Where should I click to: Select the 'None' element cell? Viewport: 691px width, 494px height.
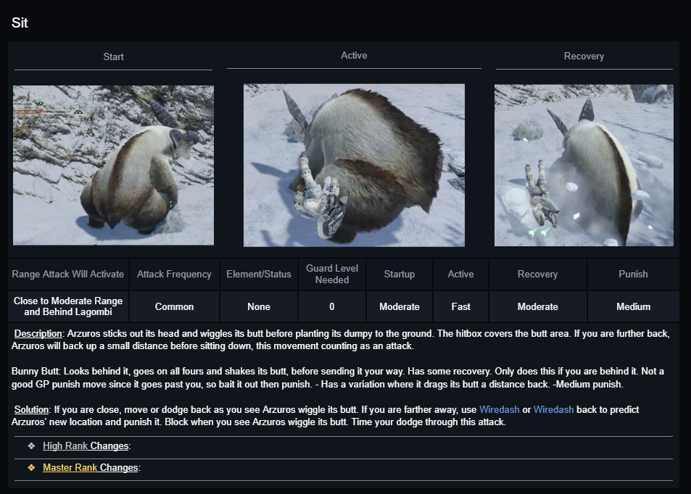259,306
